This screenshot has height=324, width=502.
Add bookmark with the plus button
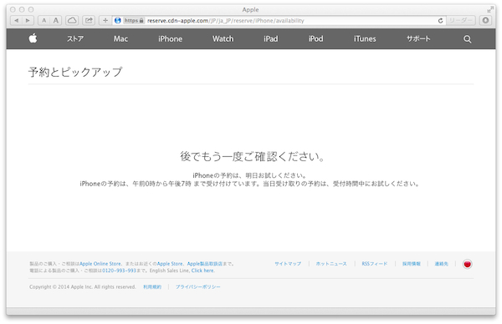[105, 20]
